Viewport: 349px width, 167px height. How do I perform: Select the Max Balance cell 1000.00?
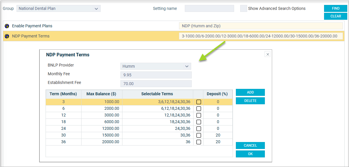click(x=102, y=102)
